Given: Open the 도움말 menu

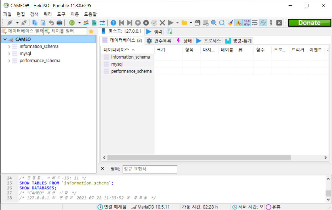Looking at the screenshot, I should (x=91, y=14).
